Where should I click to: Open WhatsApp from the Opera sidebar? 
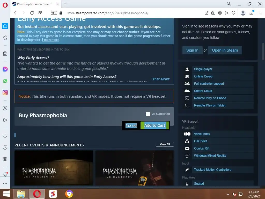(5, 81)
